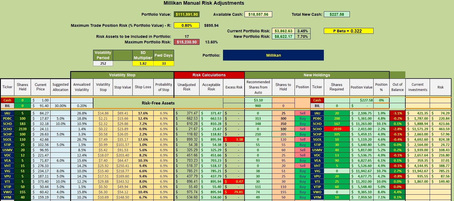Click the VEA recommended shares 93
This screenshot has height=201, width=454.
258,160
